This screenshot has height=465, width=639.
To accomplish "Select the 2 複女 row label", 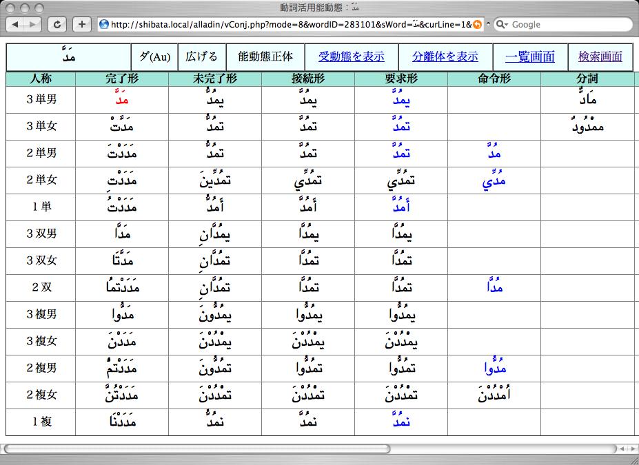I will click(41, 395).
